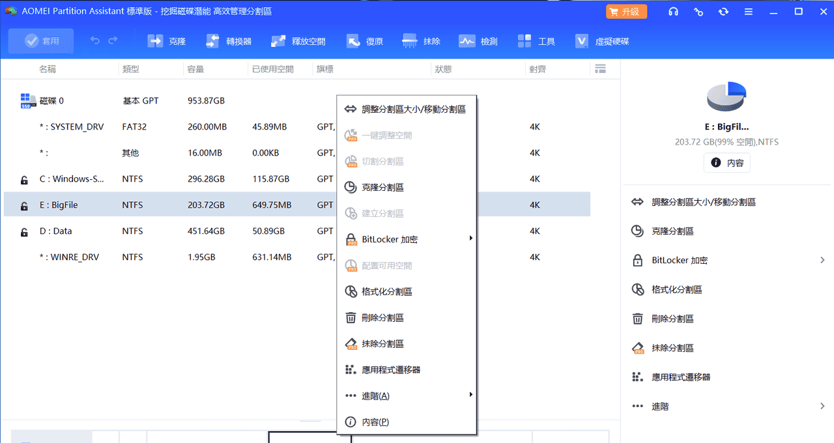Click the orange 升級 upgrade button
Viewport: 834px width, 443px height.
tap(625, 11)
